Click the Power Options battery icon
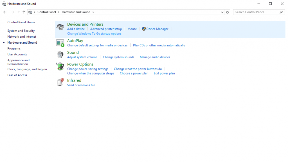Image resolution: width=288 pixels, height=162 pixels. click(60, 66)
